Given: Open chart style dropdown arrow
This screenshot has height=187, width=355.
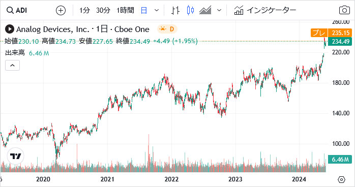Looking at the screenshot, I should [x=219, y=10].
